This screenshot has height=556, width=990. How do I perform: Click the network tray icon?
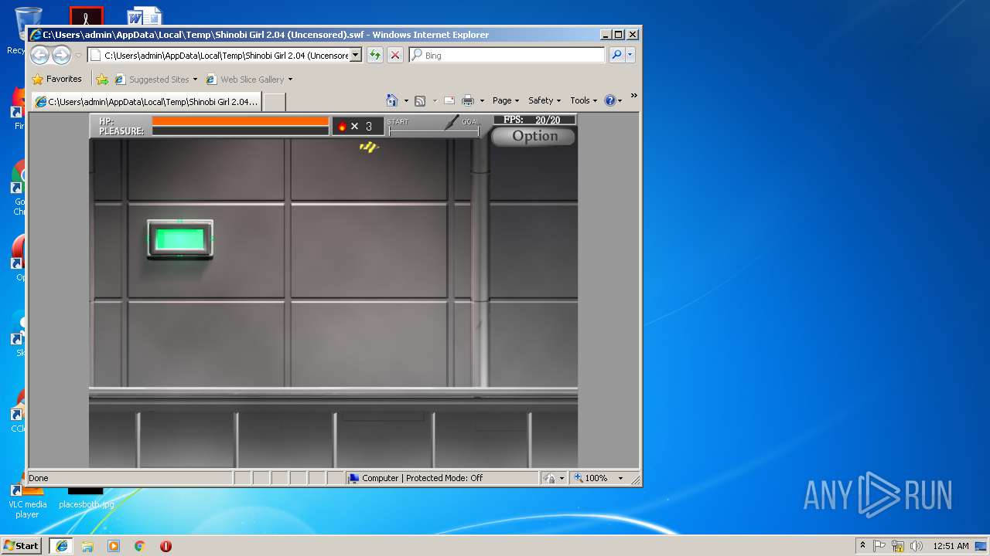click(898, 545)
